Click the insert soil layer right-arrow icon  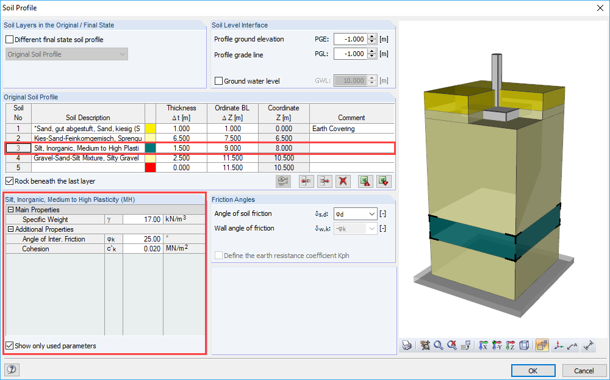pyautogui.click(x=325, y=181)
